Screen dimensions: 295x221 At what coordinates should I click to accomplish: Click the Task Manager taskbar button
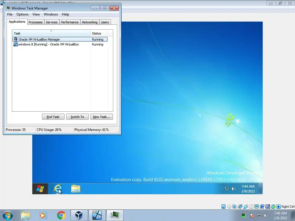tap(115, 215)
